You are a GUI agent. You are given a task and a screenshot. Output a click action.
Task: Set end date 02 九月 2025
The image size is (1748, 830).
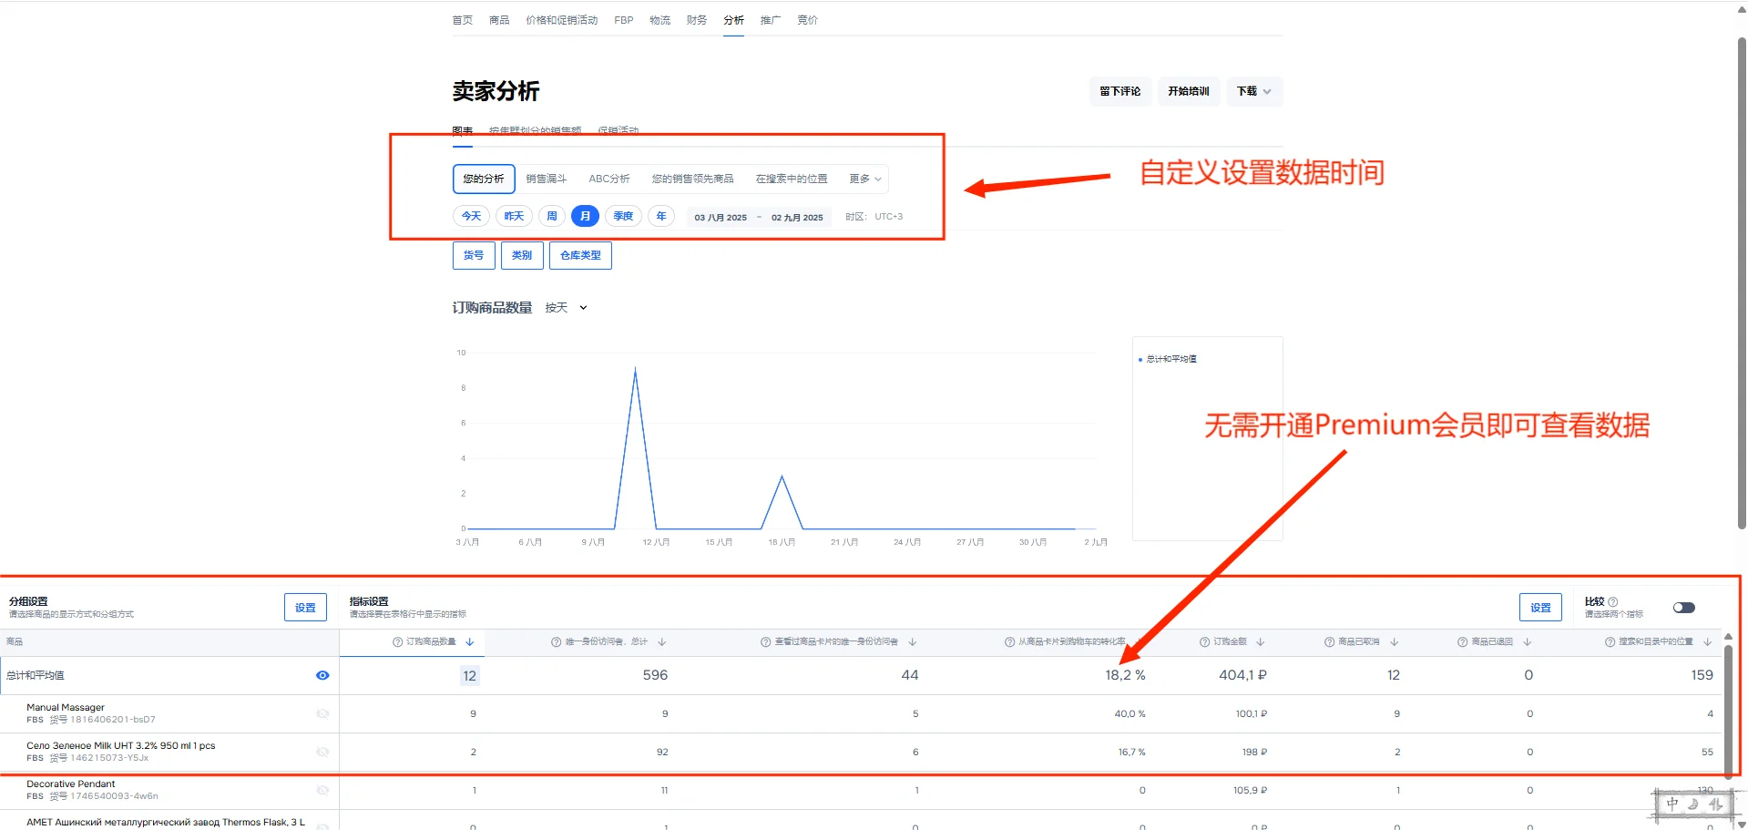797,218
